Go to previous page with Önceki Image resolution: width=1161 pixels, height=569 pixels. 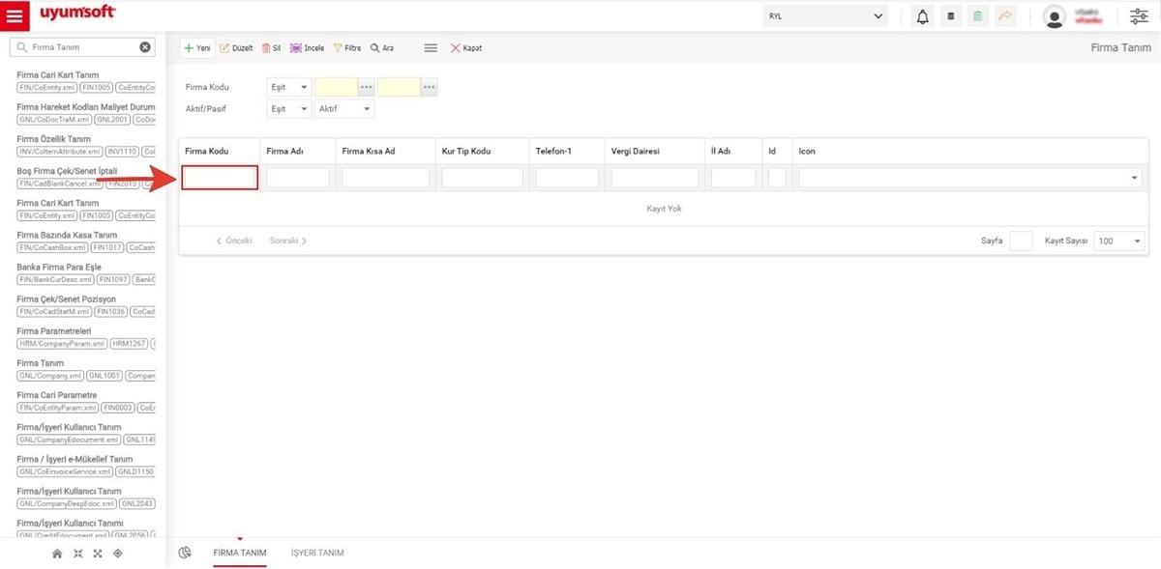pos(234,241)
